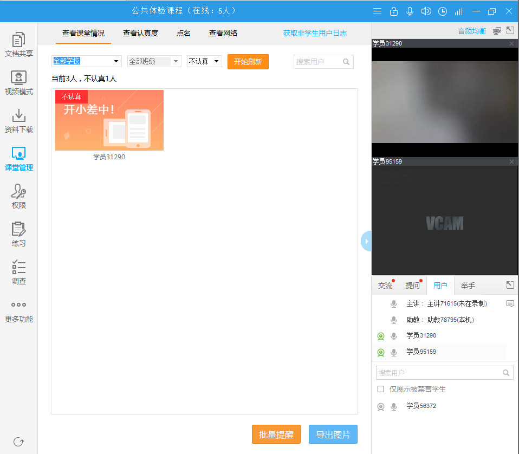
Task: Click the 获取非学生用户日志 link
Action: [x=315, y=33]
